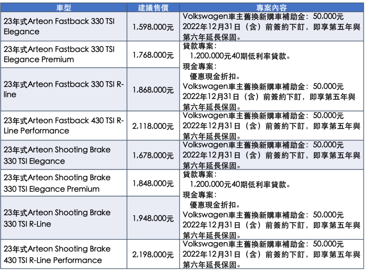Select the Arteon Shooting Brake 430 TSI R-Line Performance cell

point(64,254)
